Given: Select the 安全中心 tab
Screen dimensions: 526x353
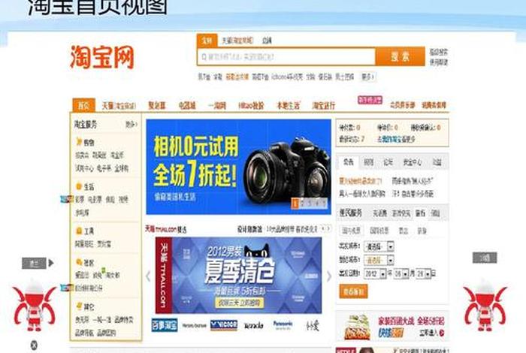Looking at the screenshot, I should point(413,162).
